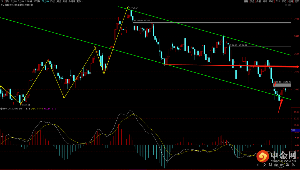Open the 复盘 replay button

[252, 1]
